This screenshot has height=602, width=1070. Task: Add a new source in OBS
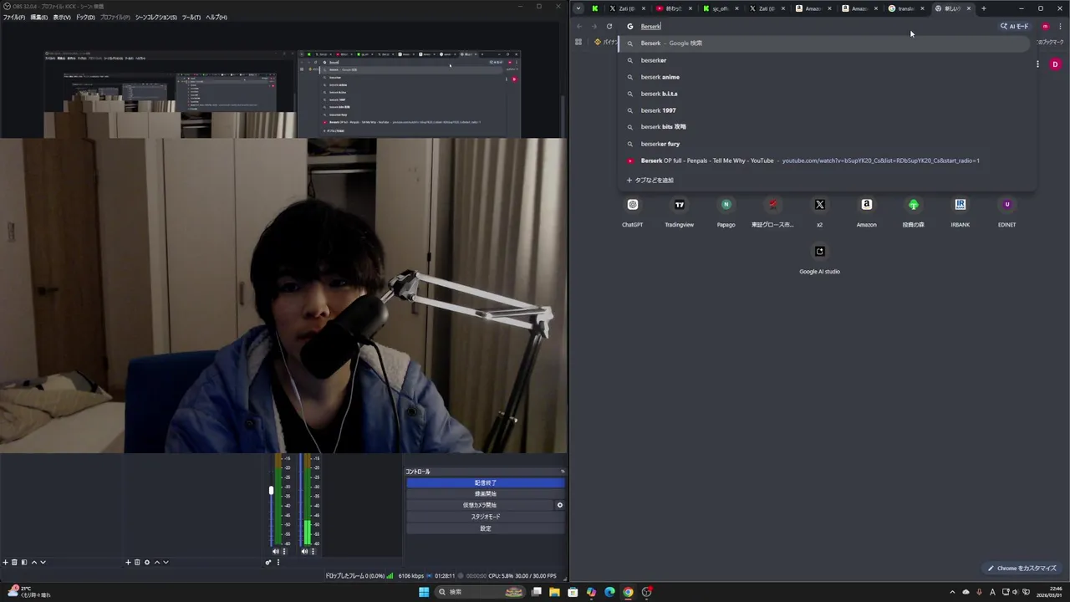(128, 562)
